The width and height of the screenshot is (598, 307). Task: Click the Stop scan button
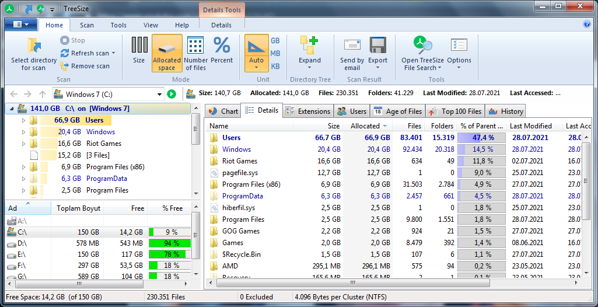(x=73, y=40)
